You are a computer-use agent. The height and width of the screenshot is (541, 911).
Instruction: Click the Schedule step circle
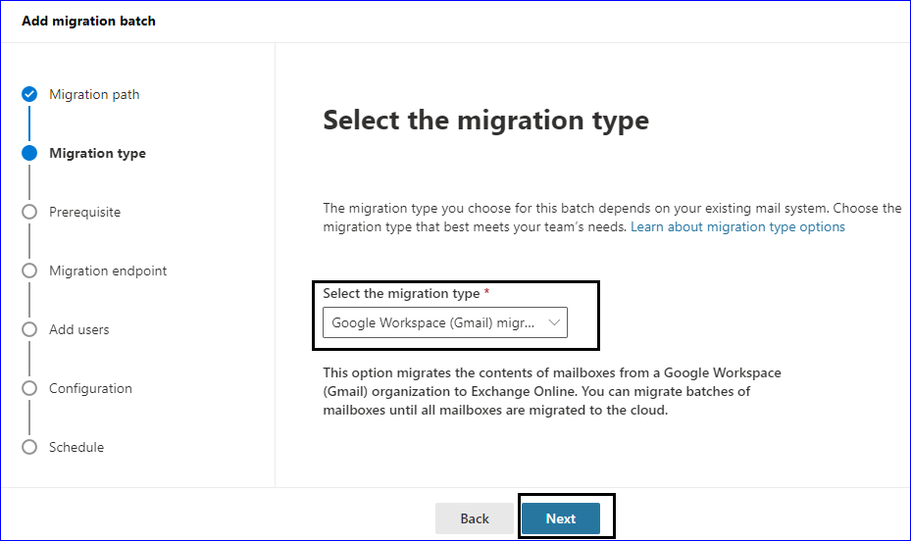[29, 447]
